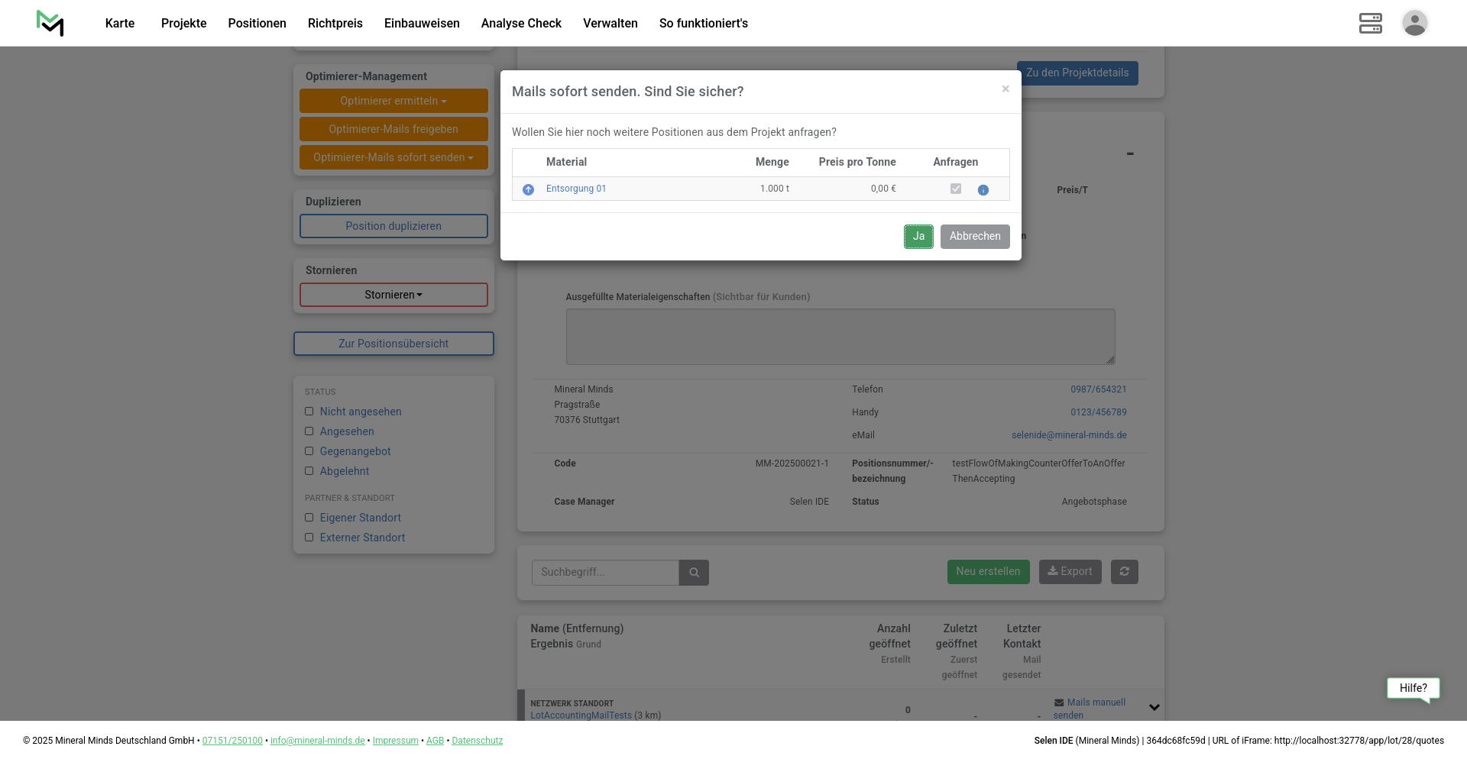Click the blue arrow icon beside Entsorgung 01

[528, 189]
